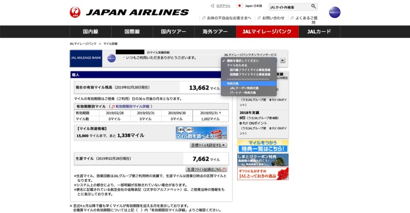Open the 国内線 navigation tab
The height and width of the screenshot is (213, 410).
[x=91, y=32]
